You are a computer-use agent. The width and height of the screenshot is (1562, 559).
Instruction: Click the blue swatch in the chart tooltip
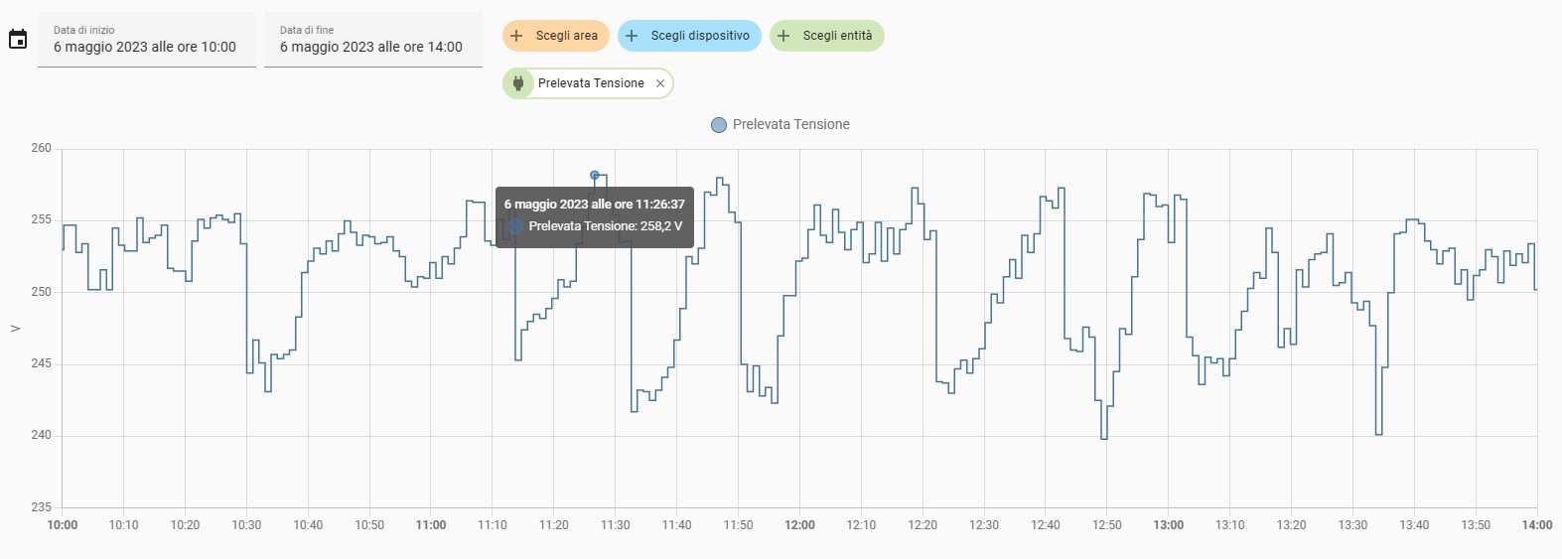515,226
